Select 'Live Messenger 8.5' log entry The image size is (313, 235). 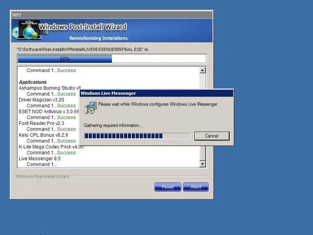coord(40,159)
